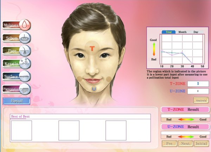Go to Next page button
Image resolution: width=211 pixels, height=152 pixels.
(185, 144)
